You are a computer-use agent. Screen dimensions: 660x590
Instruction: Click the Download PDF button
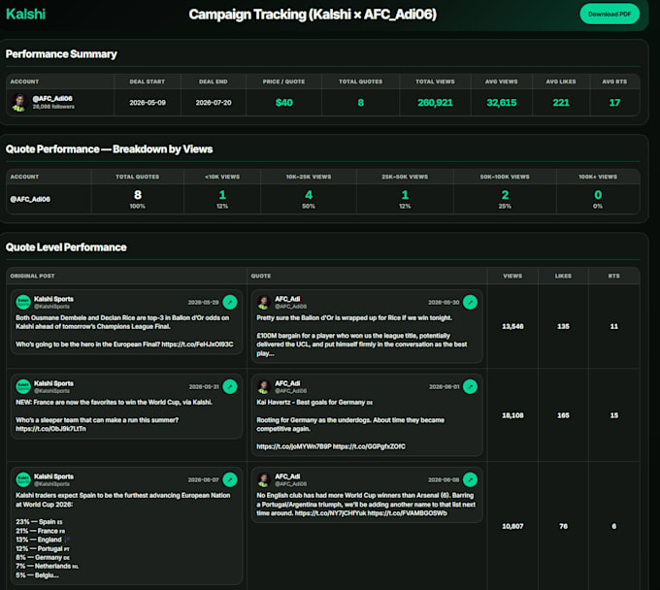pos(610,14)
